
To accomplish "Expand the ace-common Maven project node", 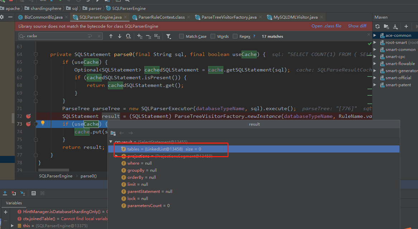I will (x=375, y=35).
